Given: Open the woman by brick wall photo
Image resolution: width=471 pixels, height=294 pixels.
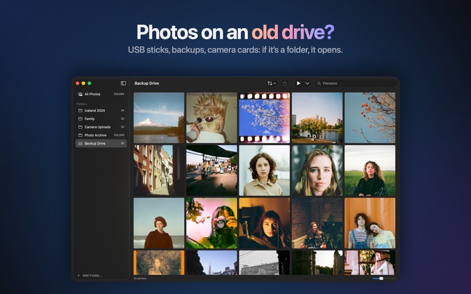Looking at the screenshot, I should tap(317, 223).
